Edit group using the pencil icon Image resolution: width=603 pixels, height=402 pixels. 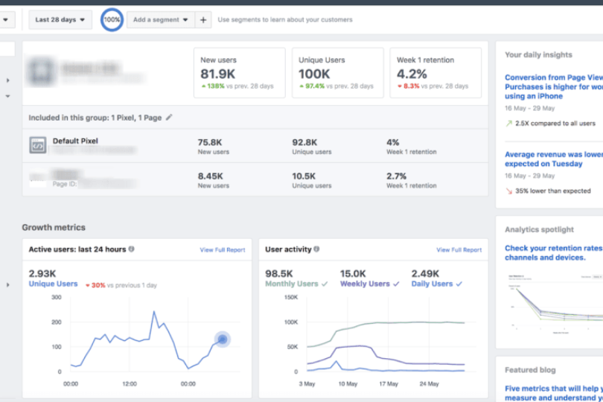169,118
